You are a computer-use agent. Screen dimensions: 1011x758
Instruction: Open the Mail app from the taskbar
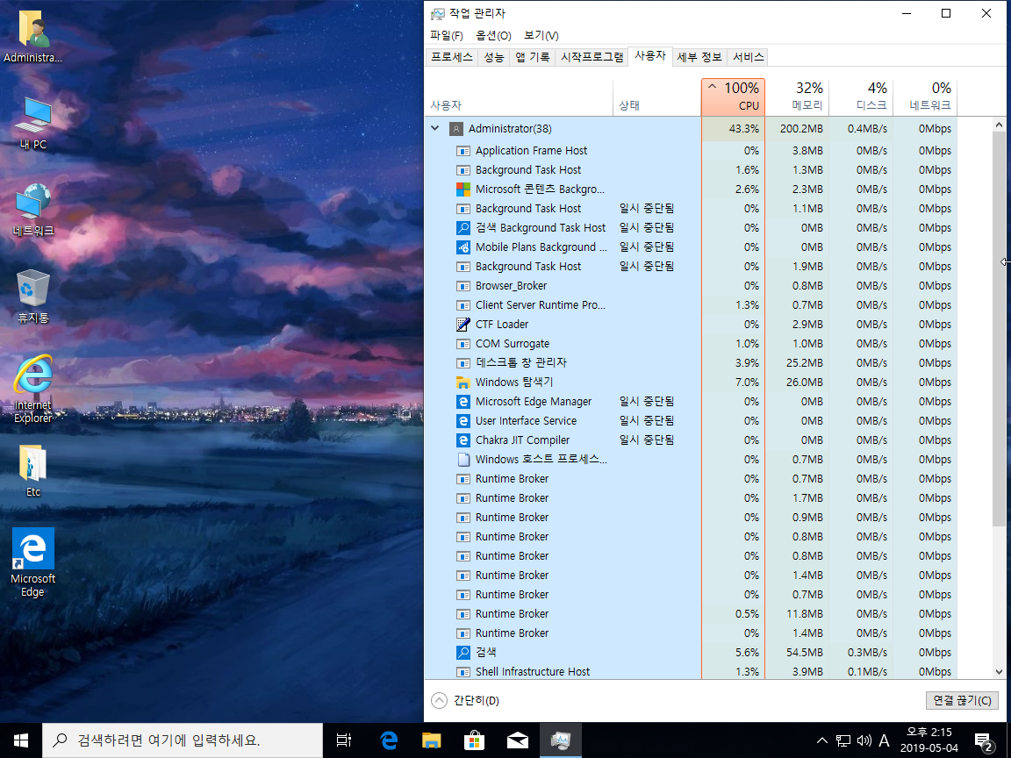point(517,740)
